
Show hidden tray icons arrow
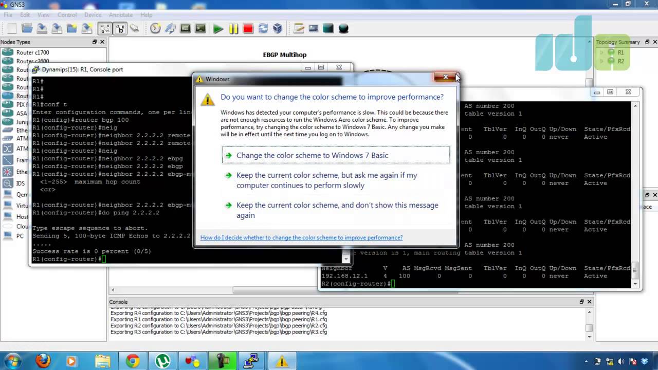point(587,361)
